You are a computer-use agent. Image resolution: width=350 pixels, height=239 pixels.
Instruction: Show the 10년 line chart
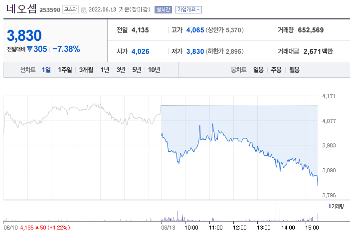coord(154,70)
